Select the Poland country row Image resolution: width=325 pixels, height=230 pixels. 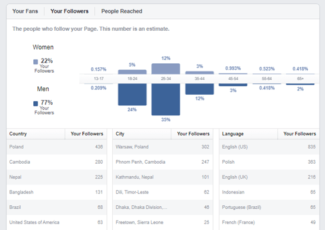coord(56,147)
